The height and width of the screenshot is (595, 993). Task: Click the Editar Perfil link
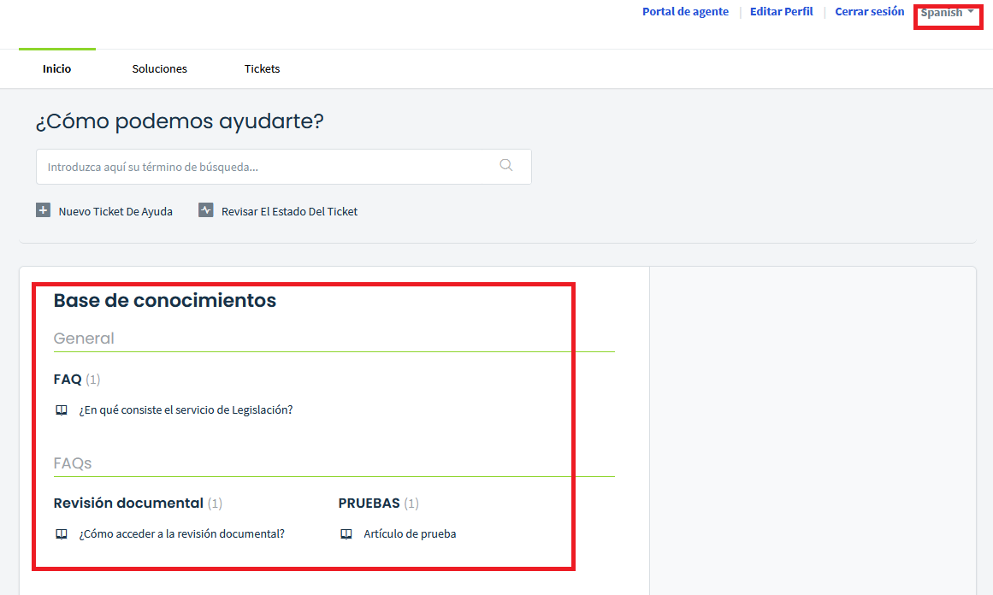coord(781,12)
